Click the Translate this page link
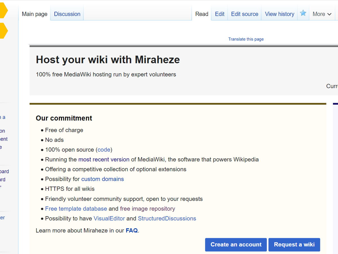 tap(246, 39)
